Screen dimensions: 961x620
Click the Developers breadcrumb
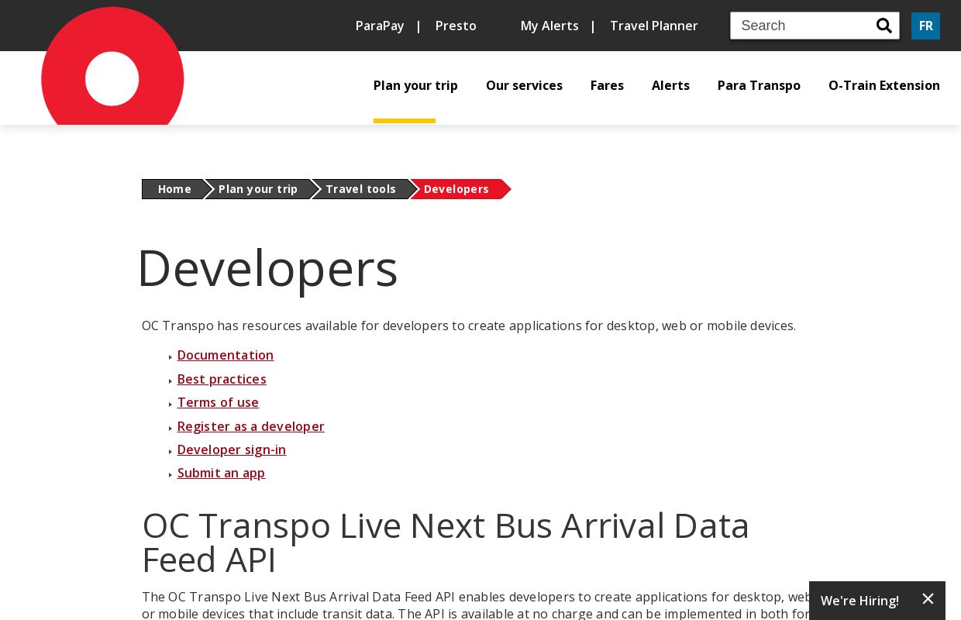pyautogui.click(x=456, y=189)
